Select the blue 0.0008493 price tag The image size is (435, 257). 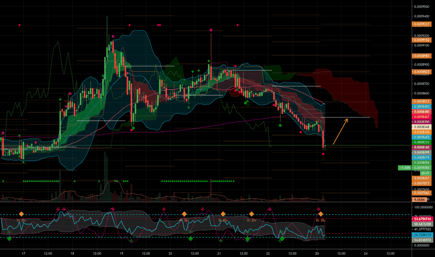coord(421,107)
